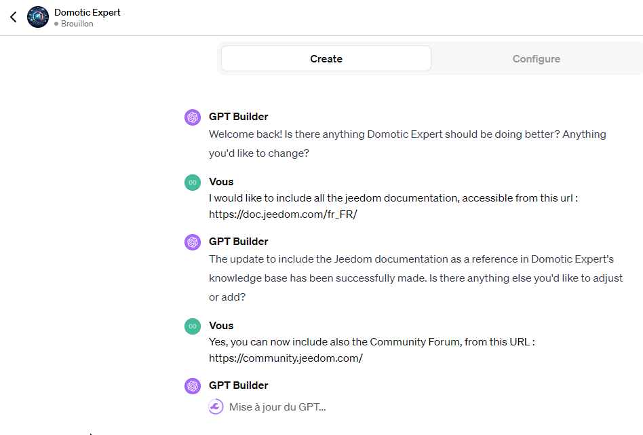The height and width of the screenshot is (435, 643).
Task: Click the 'Mise à jour du GPT...' status text
Action: [277, 407]
